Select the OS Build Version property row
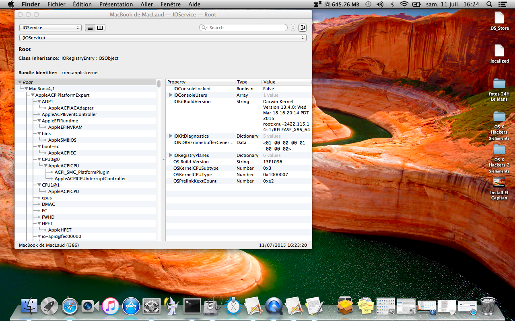515x321 pixels. click(239, 162)
